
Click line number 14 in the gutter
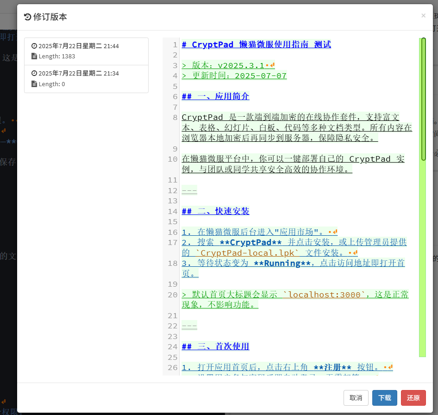tap(173, 211)
